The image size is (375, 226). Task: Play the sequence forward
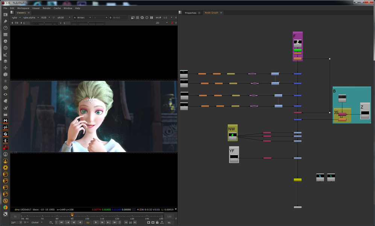tap(96, 222)
